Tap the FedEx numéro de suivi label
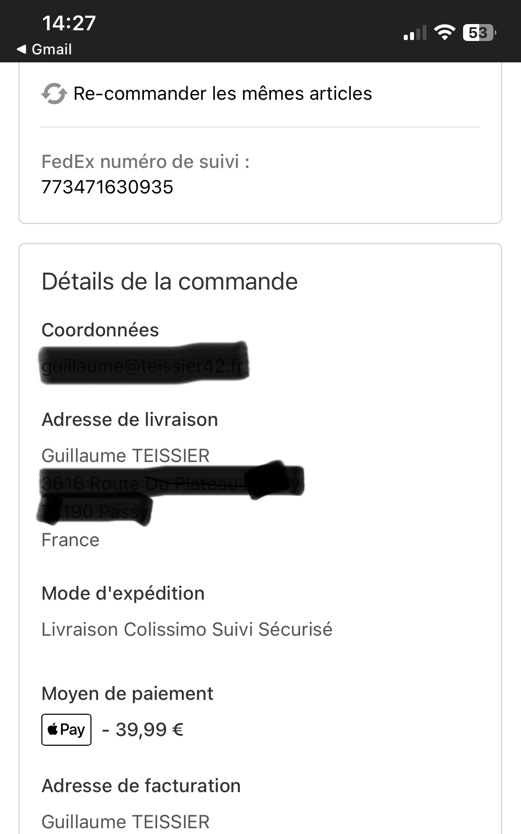Viewport: 521px width, 834px height. pos(145,162)
